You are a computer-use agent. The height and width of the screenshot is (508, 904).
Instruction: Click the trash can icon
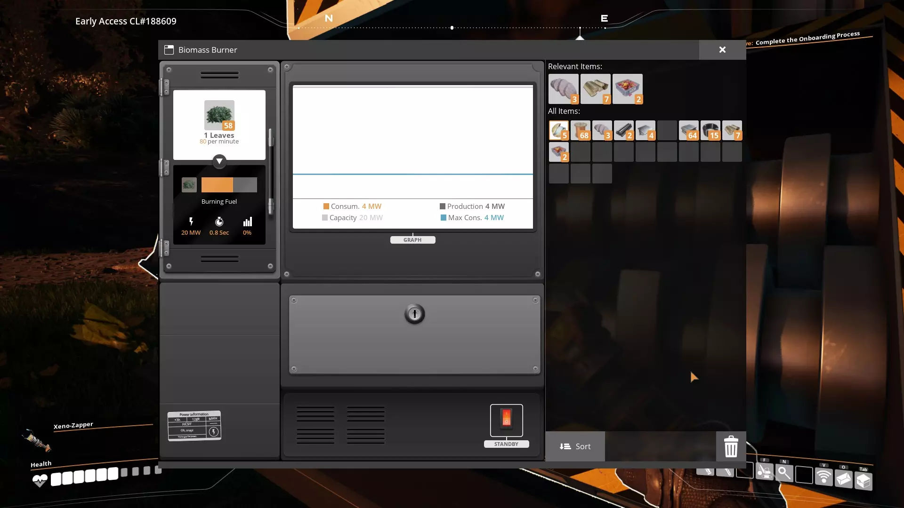click(x=731, y=446)
